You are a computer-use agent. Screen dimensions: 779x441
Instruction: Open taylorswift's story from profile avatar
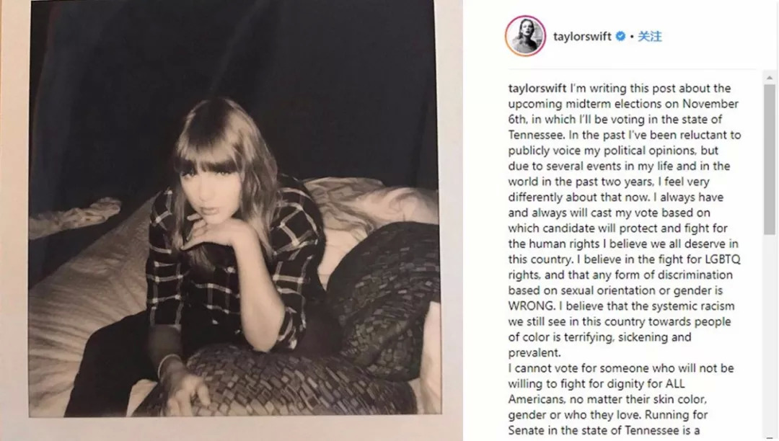(x=526, y=36)
